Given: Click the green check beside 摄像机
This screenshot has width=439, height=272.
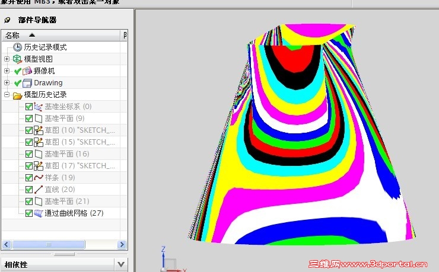Looking at the screenshot, I should pos(18,71).
